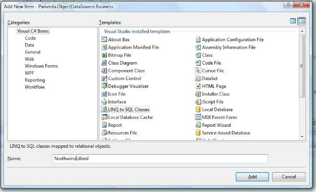This screenshot has height=192, width=316.
Task: Choose the Report Wizard template icon
Action: point(198,125)
